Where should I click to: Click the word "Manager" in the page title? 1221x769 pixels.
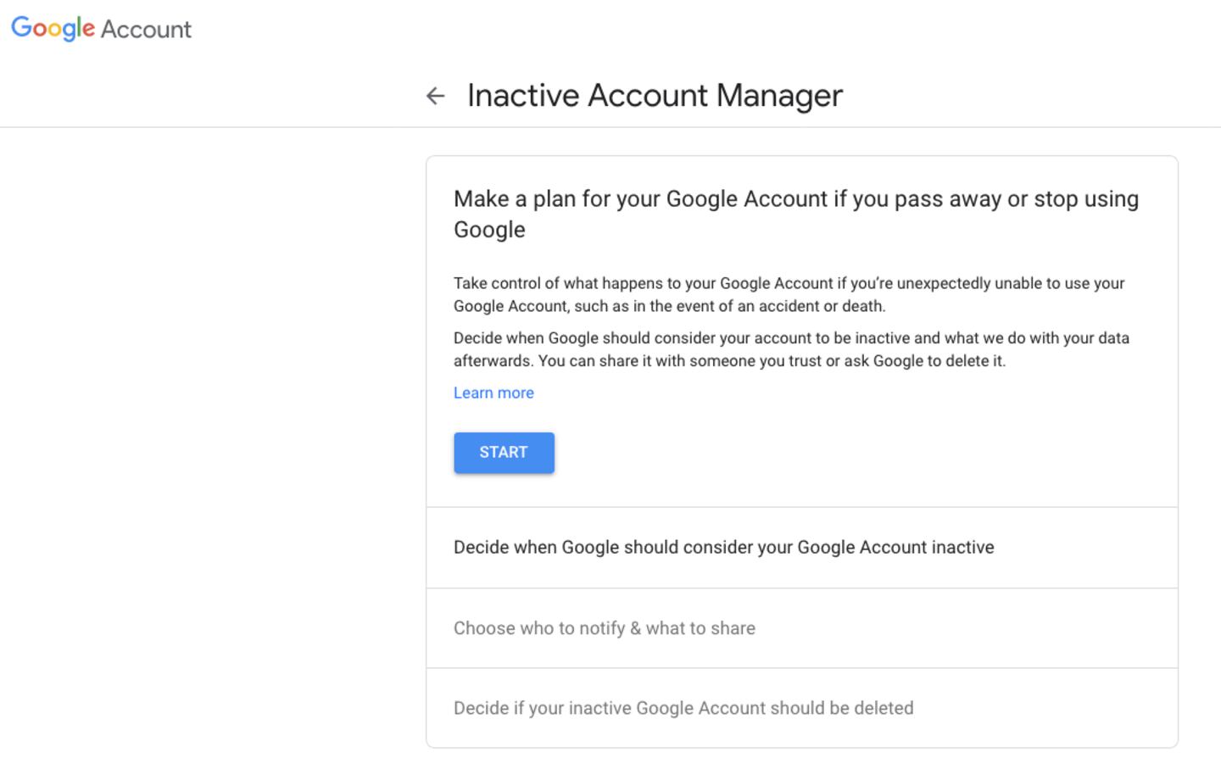pyautogui.click(x=778, y=96)
